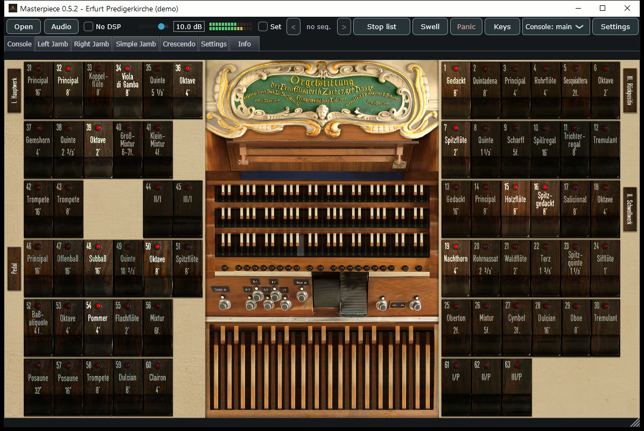This screenshot has width=644, height=431.
Task: Enable the Set checkbox
Action: [x=263, y=27]
